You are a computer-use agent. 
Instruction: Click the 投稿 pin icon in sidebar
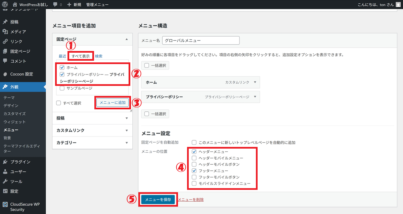click(5, 22)
